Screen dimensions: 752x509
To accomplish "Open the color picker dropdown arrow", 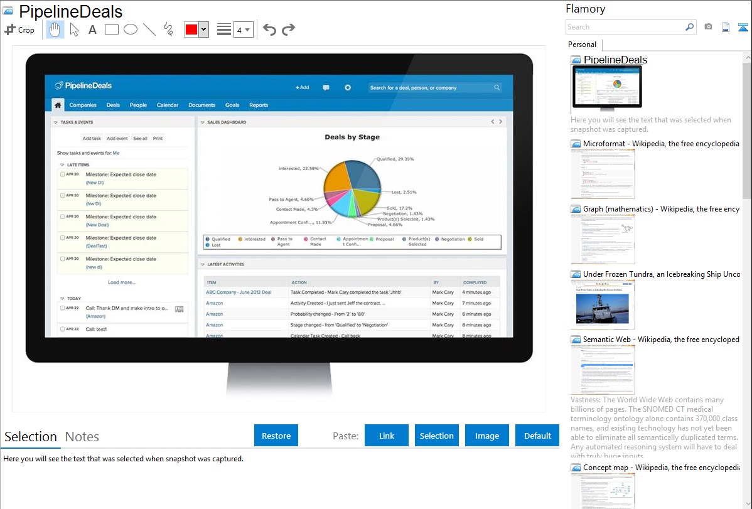I will click(204, 29).
